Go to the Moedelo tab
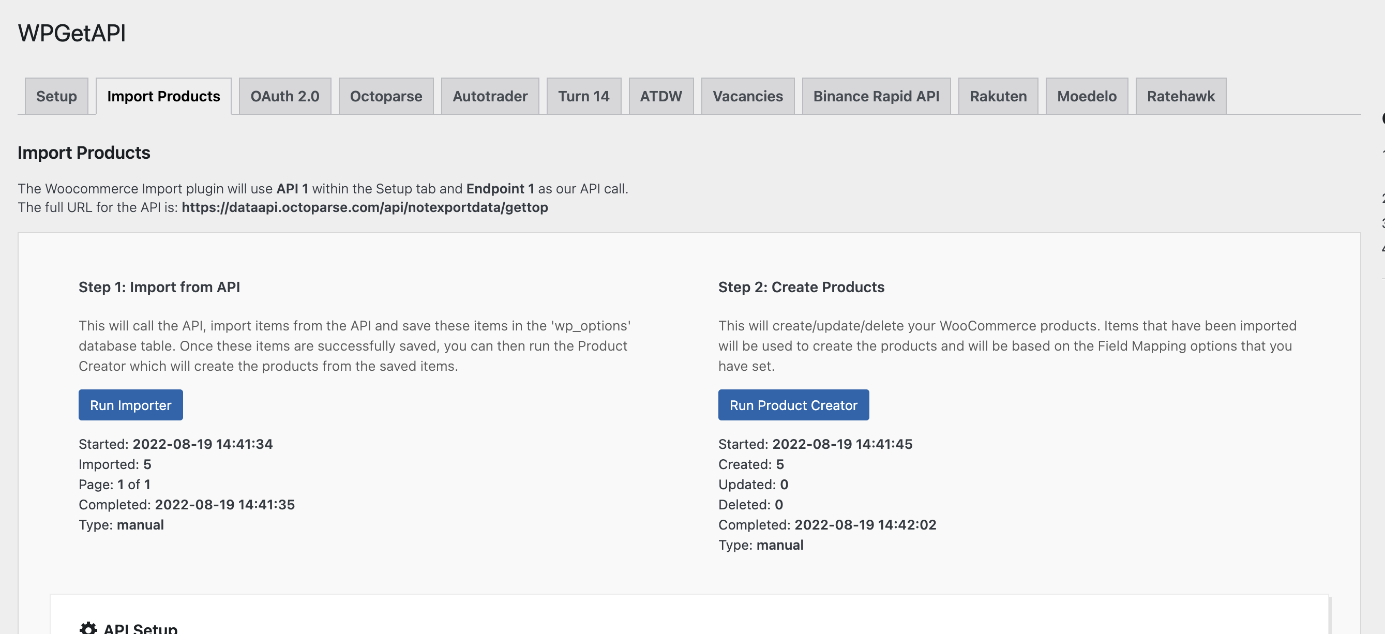This screenshot has height=634, width=1385. (x=1087, y=96)
